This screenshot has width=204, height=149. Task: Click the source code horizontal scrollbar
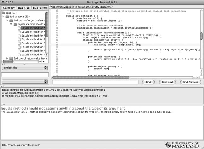pyautogui.click(x=126, y=77)
